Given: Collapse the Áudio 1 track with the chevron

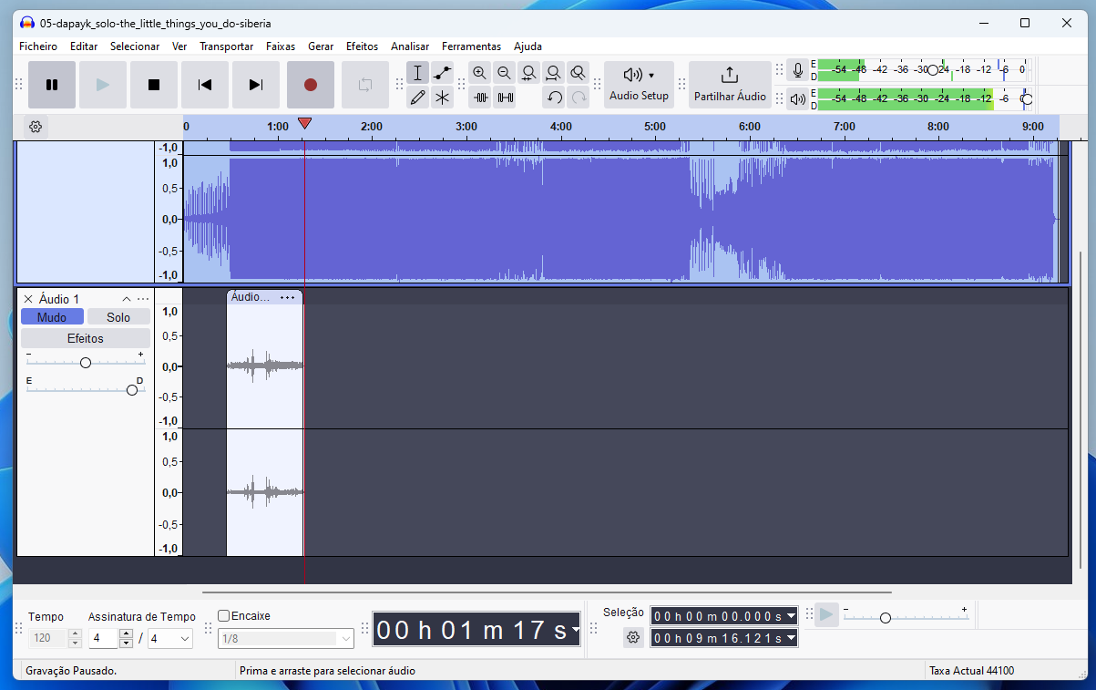Looking at the screenshot, I should tap(127, 299).
